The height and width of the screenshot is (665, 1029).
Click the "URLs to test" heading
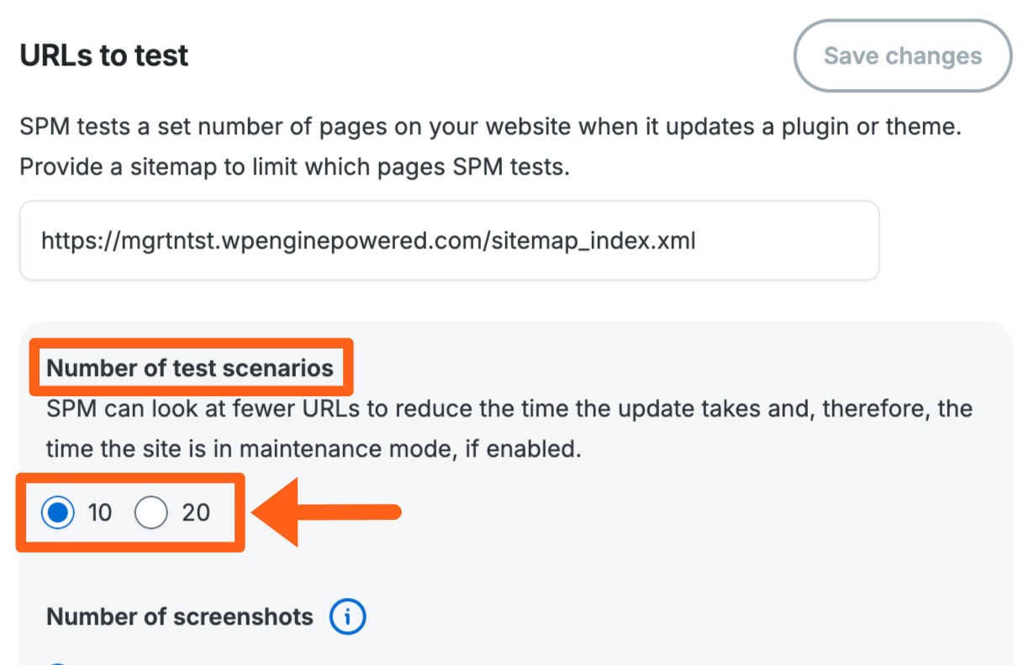click(104, 56)
